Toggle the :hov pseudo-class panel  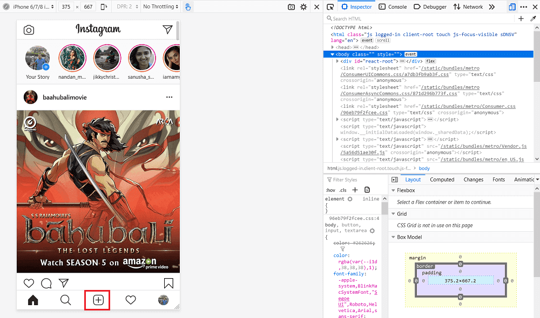click(x=330, y=190)
